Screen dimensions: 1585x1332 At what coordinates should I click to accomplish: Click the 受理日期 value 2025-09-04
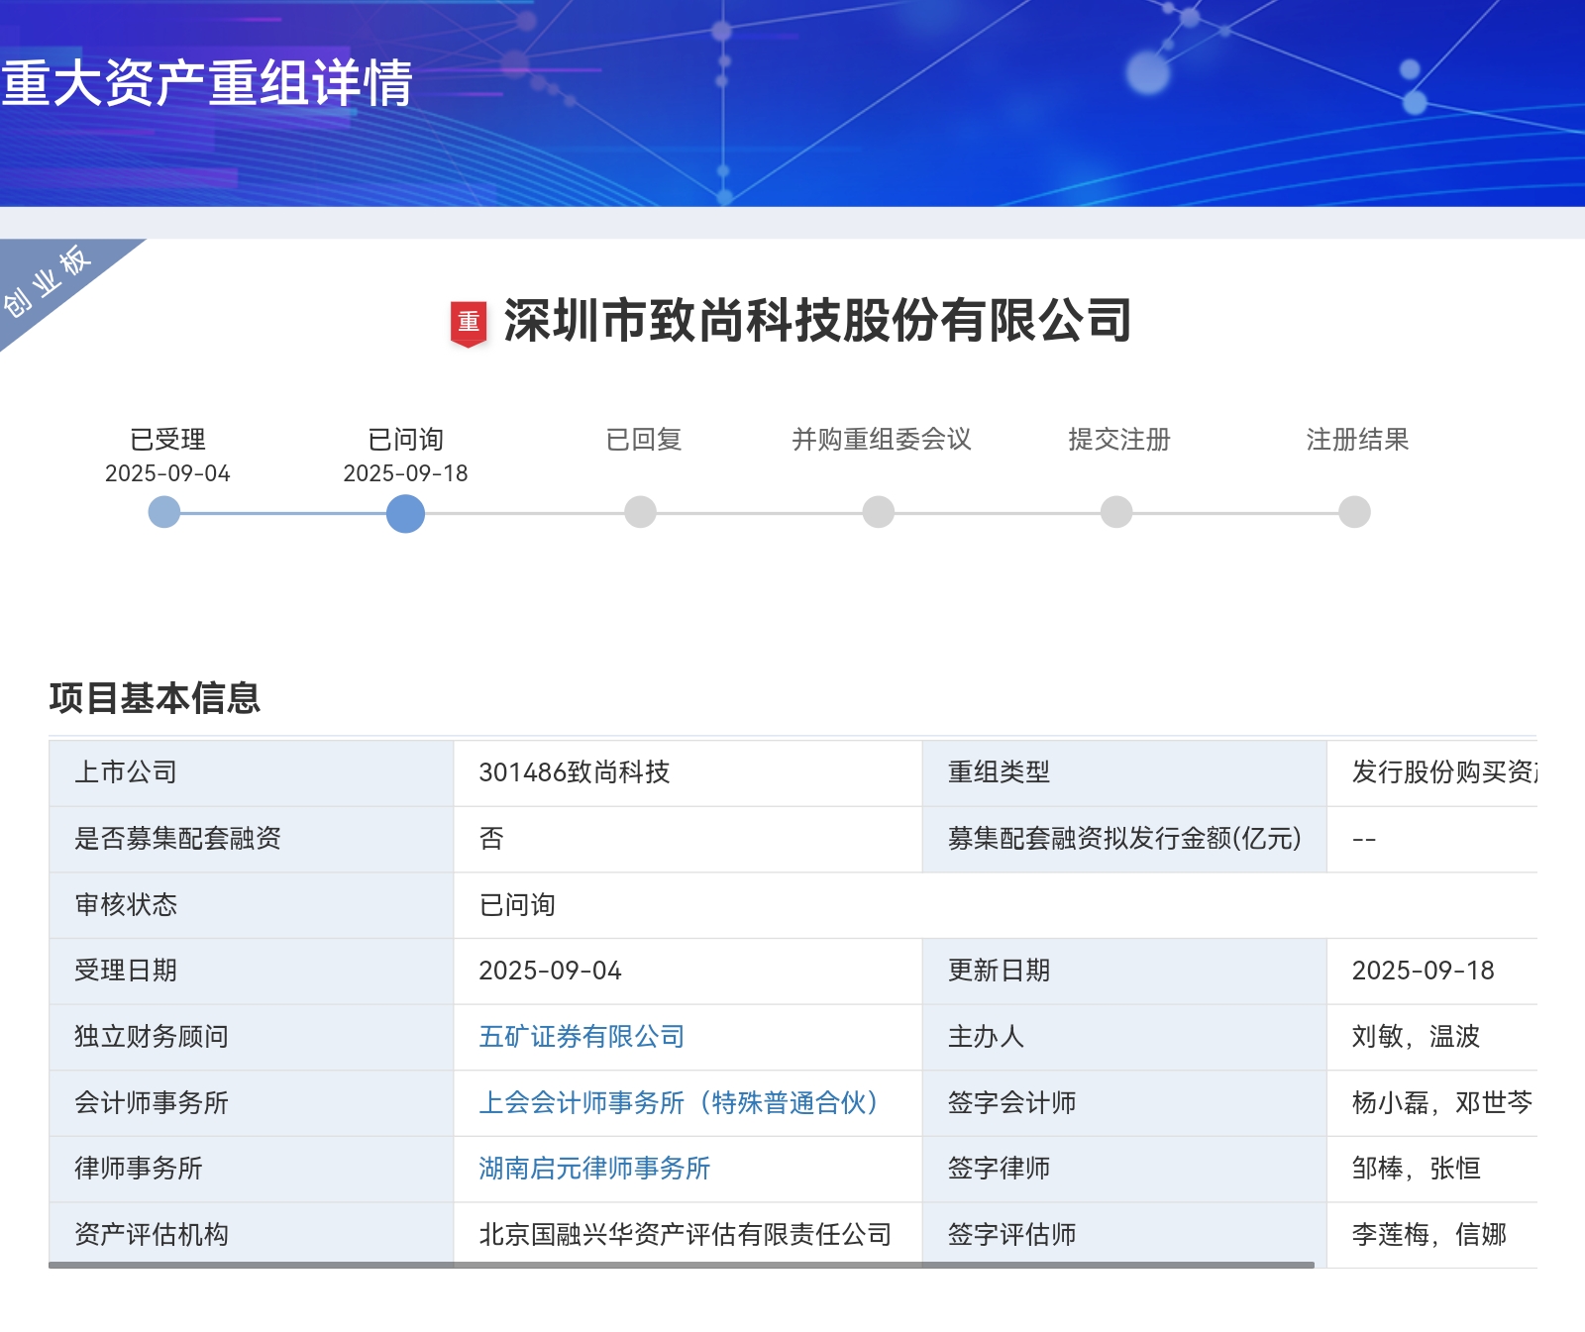click(550, 971)
